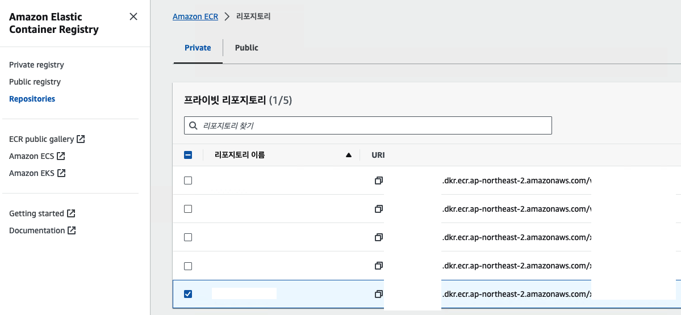
Task: Click the 리포지토리 breadcrumb text
Action: tap(253, 16)
